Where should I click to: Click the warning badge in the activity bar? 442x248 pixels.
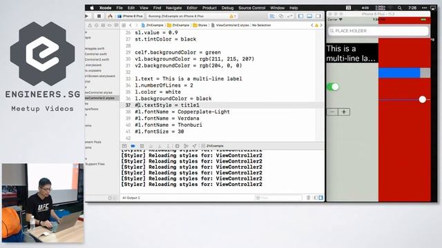(x=232, y=17)
